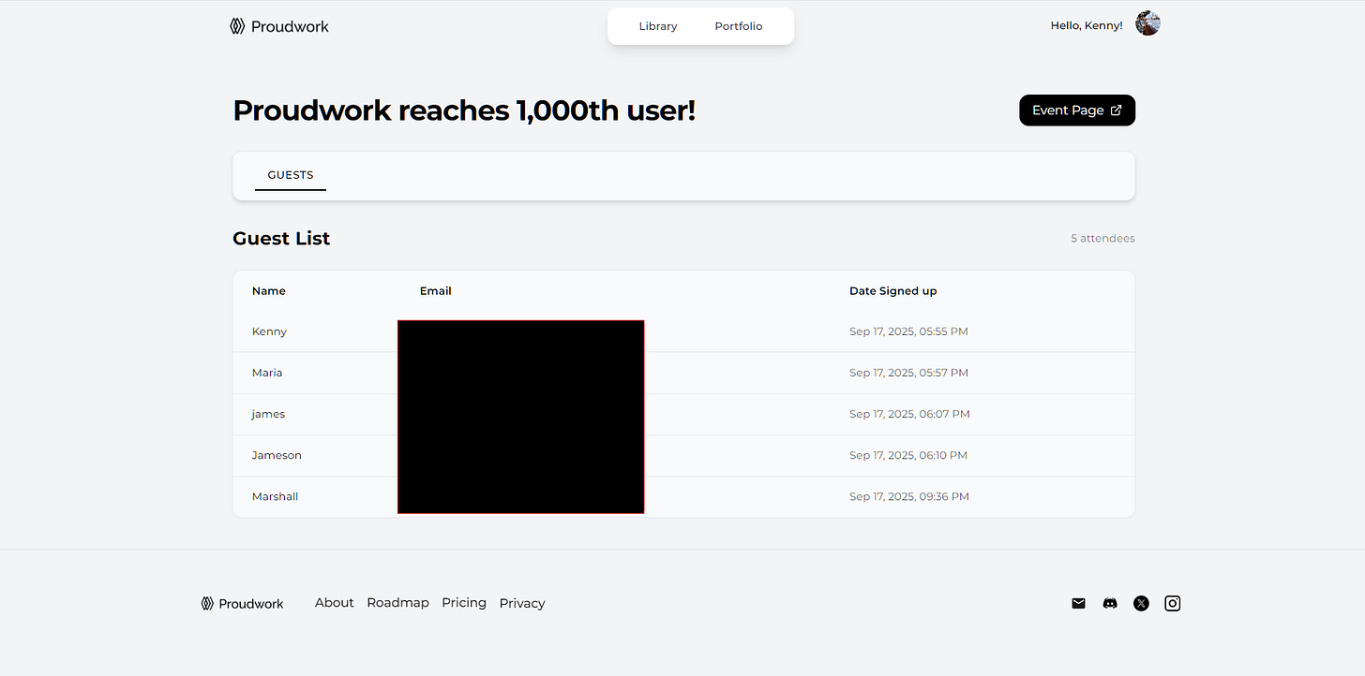This screenshot has height=676, width=1365.
Task: Click the '5 attendees' count text
Action: pos(1102,239)
